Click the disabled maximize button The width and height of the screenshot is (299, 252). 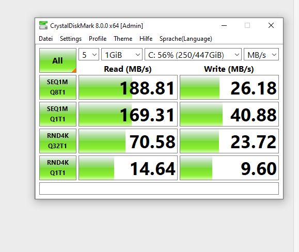[247, 25]
